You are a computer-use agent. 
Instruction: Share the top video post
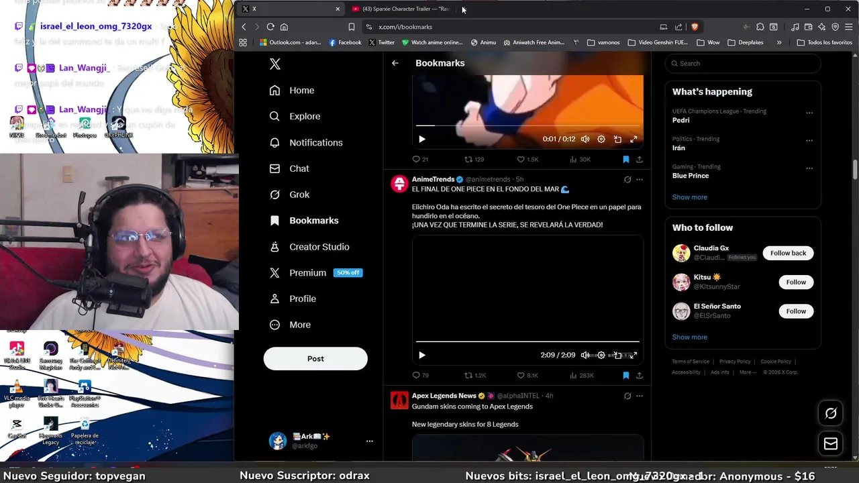click(x=640, y=159)
